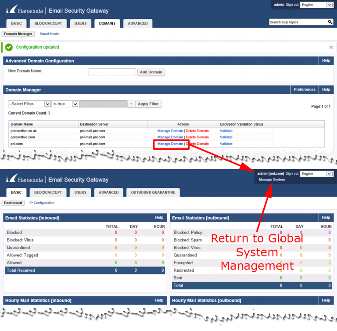Click the greyed filter value field

[x=103, y=104]
